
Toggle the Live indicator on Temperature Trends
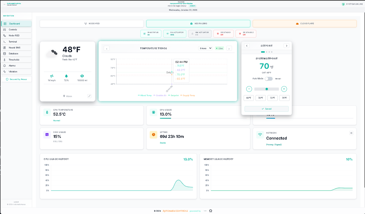click(x=219, y=48)
